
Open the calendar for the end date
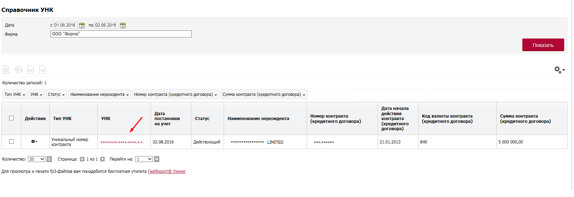[123, 26]
